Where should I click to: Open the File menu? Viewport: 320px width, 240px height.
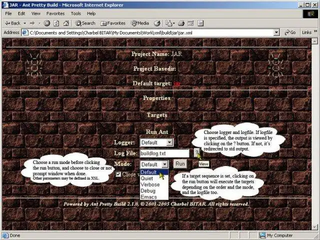coord(8,13)
